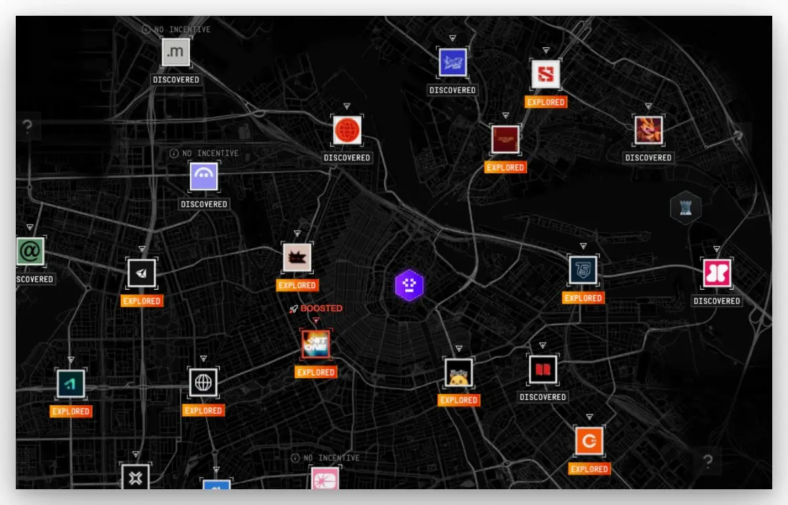Click the chess rook hexagon marker

pos(686,209)
